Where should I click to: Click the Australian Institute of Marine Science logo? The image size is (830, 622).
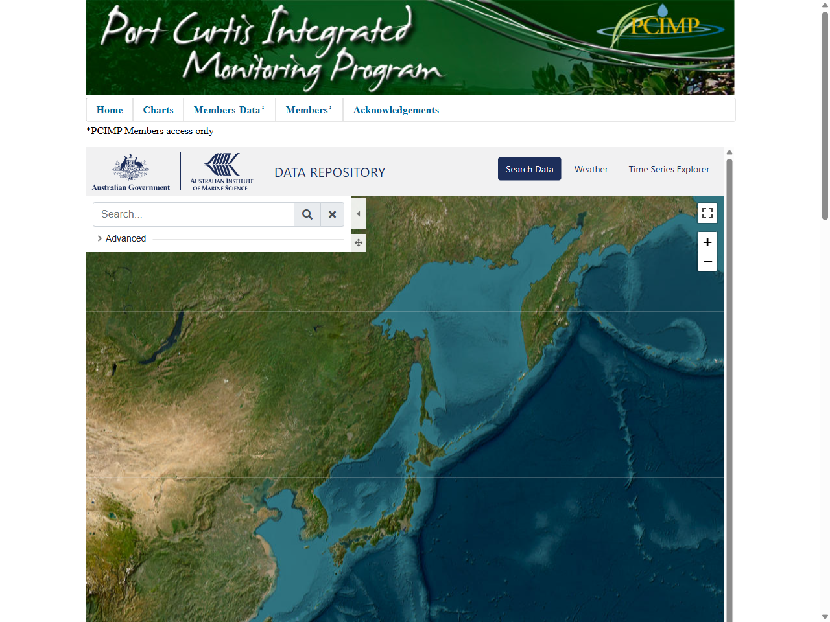[221, 171]
